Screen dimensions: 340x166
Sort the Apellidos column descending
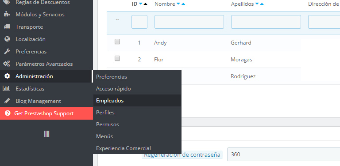(x=257, y=4)
